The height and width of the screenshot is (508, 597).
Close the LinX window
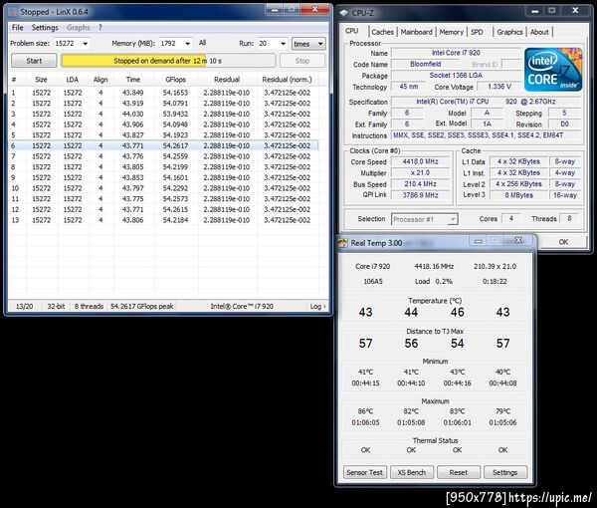click(314, 9)
